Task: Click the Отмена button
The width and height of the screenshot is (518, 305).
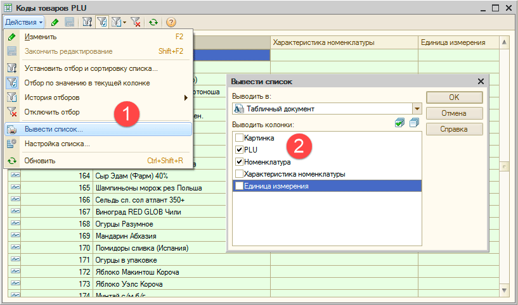Action: point(454,113)
